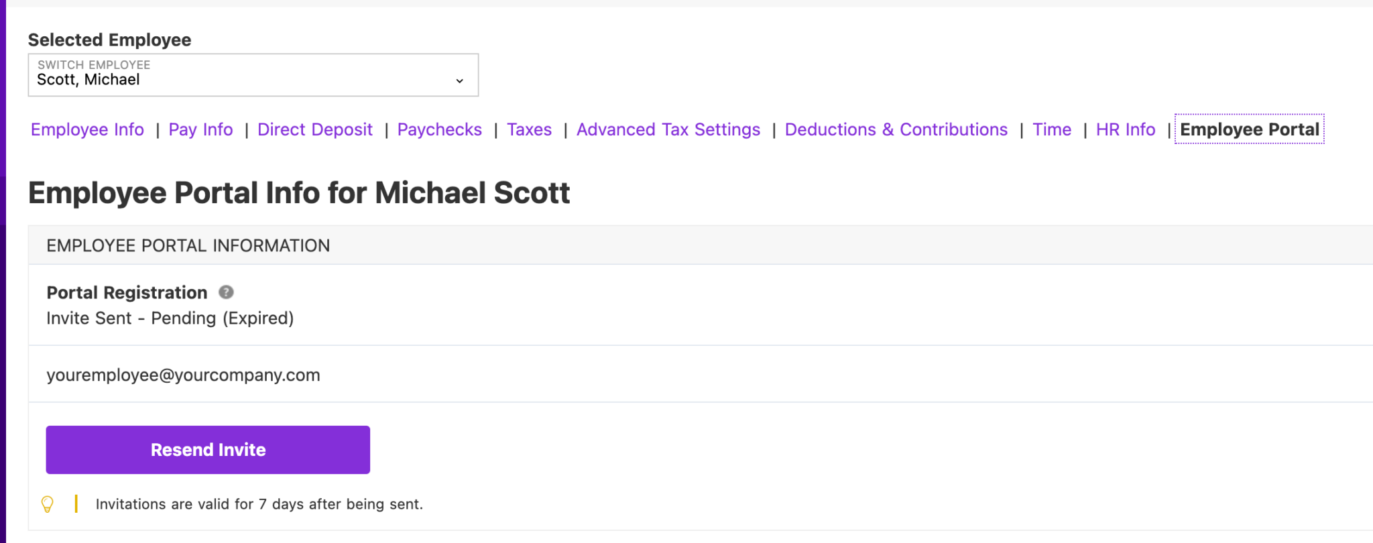Expand the Switch Employee dropdown chevron

(x=459, y=80)
